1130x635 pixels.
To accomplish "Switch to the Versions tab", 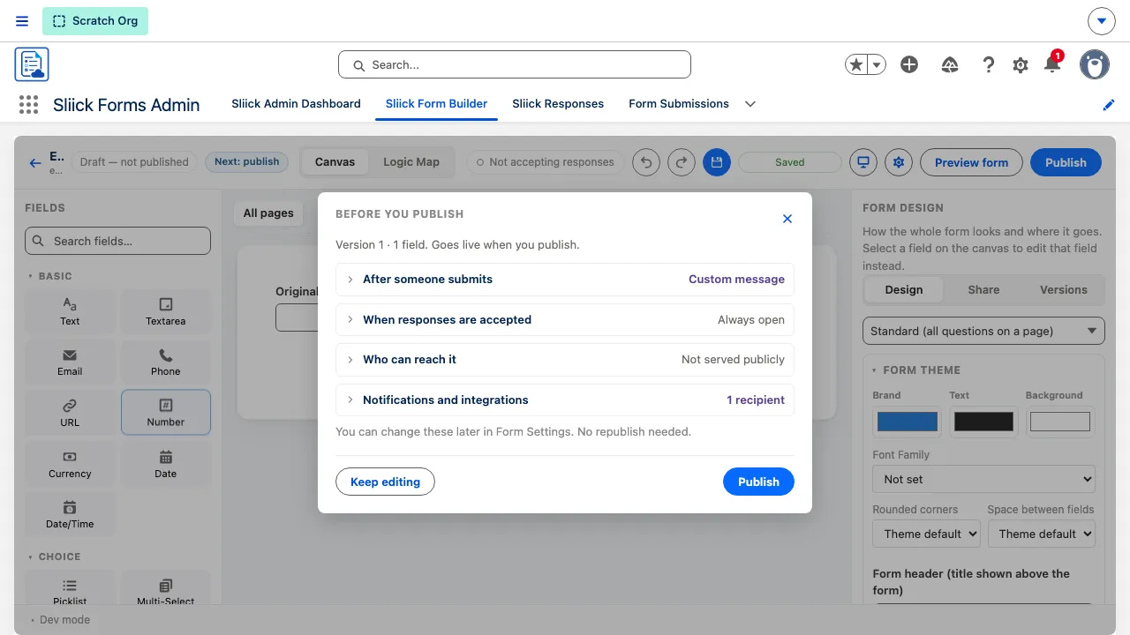I will coord(1064,289).
